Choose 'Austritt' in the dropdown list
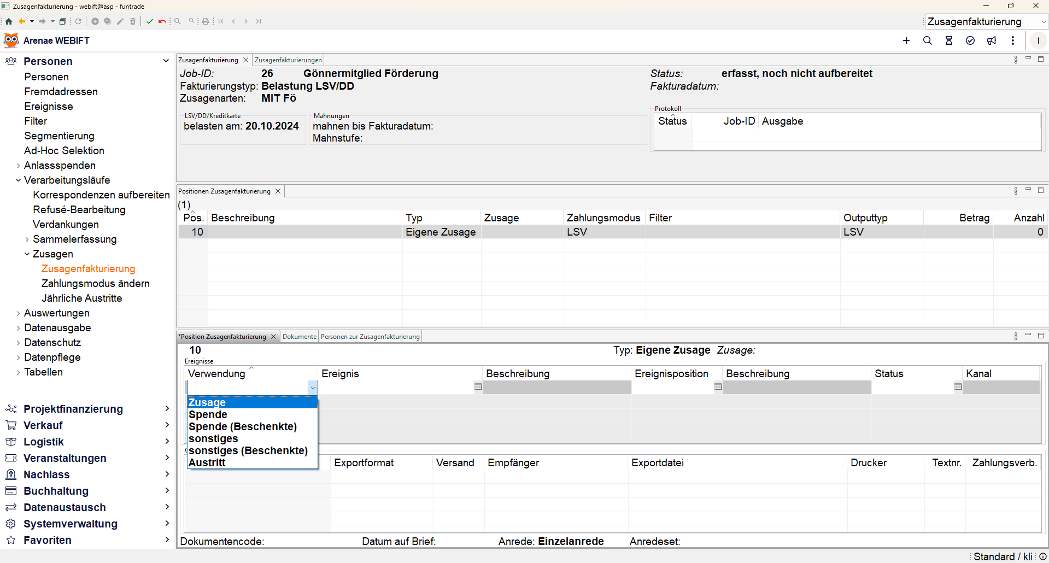The width and height of the screenshot is (1049, 563). (x=207, y=462)
